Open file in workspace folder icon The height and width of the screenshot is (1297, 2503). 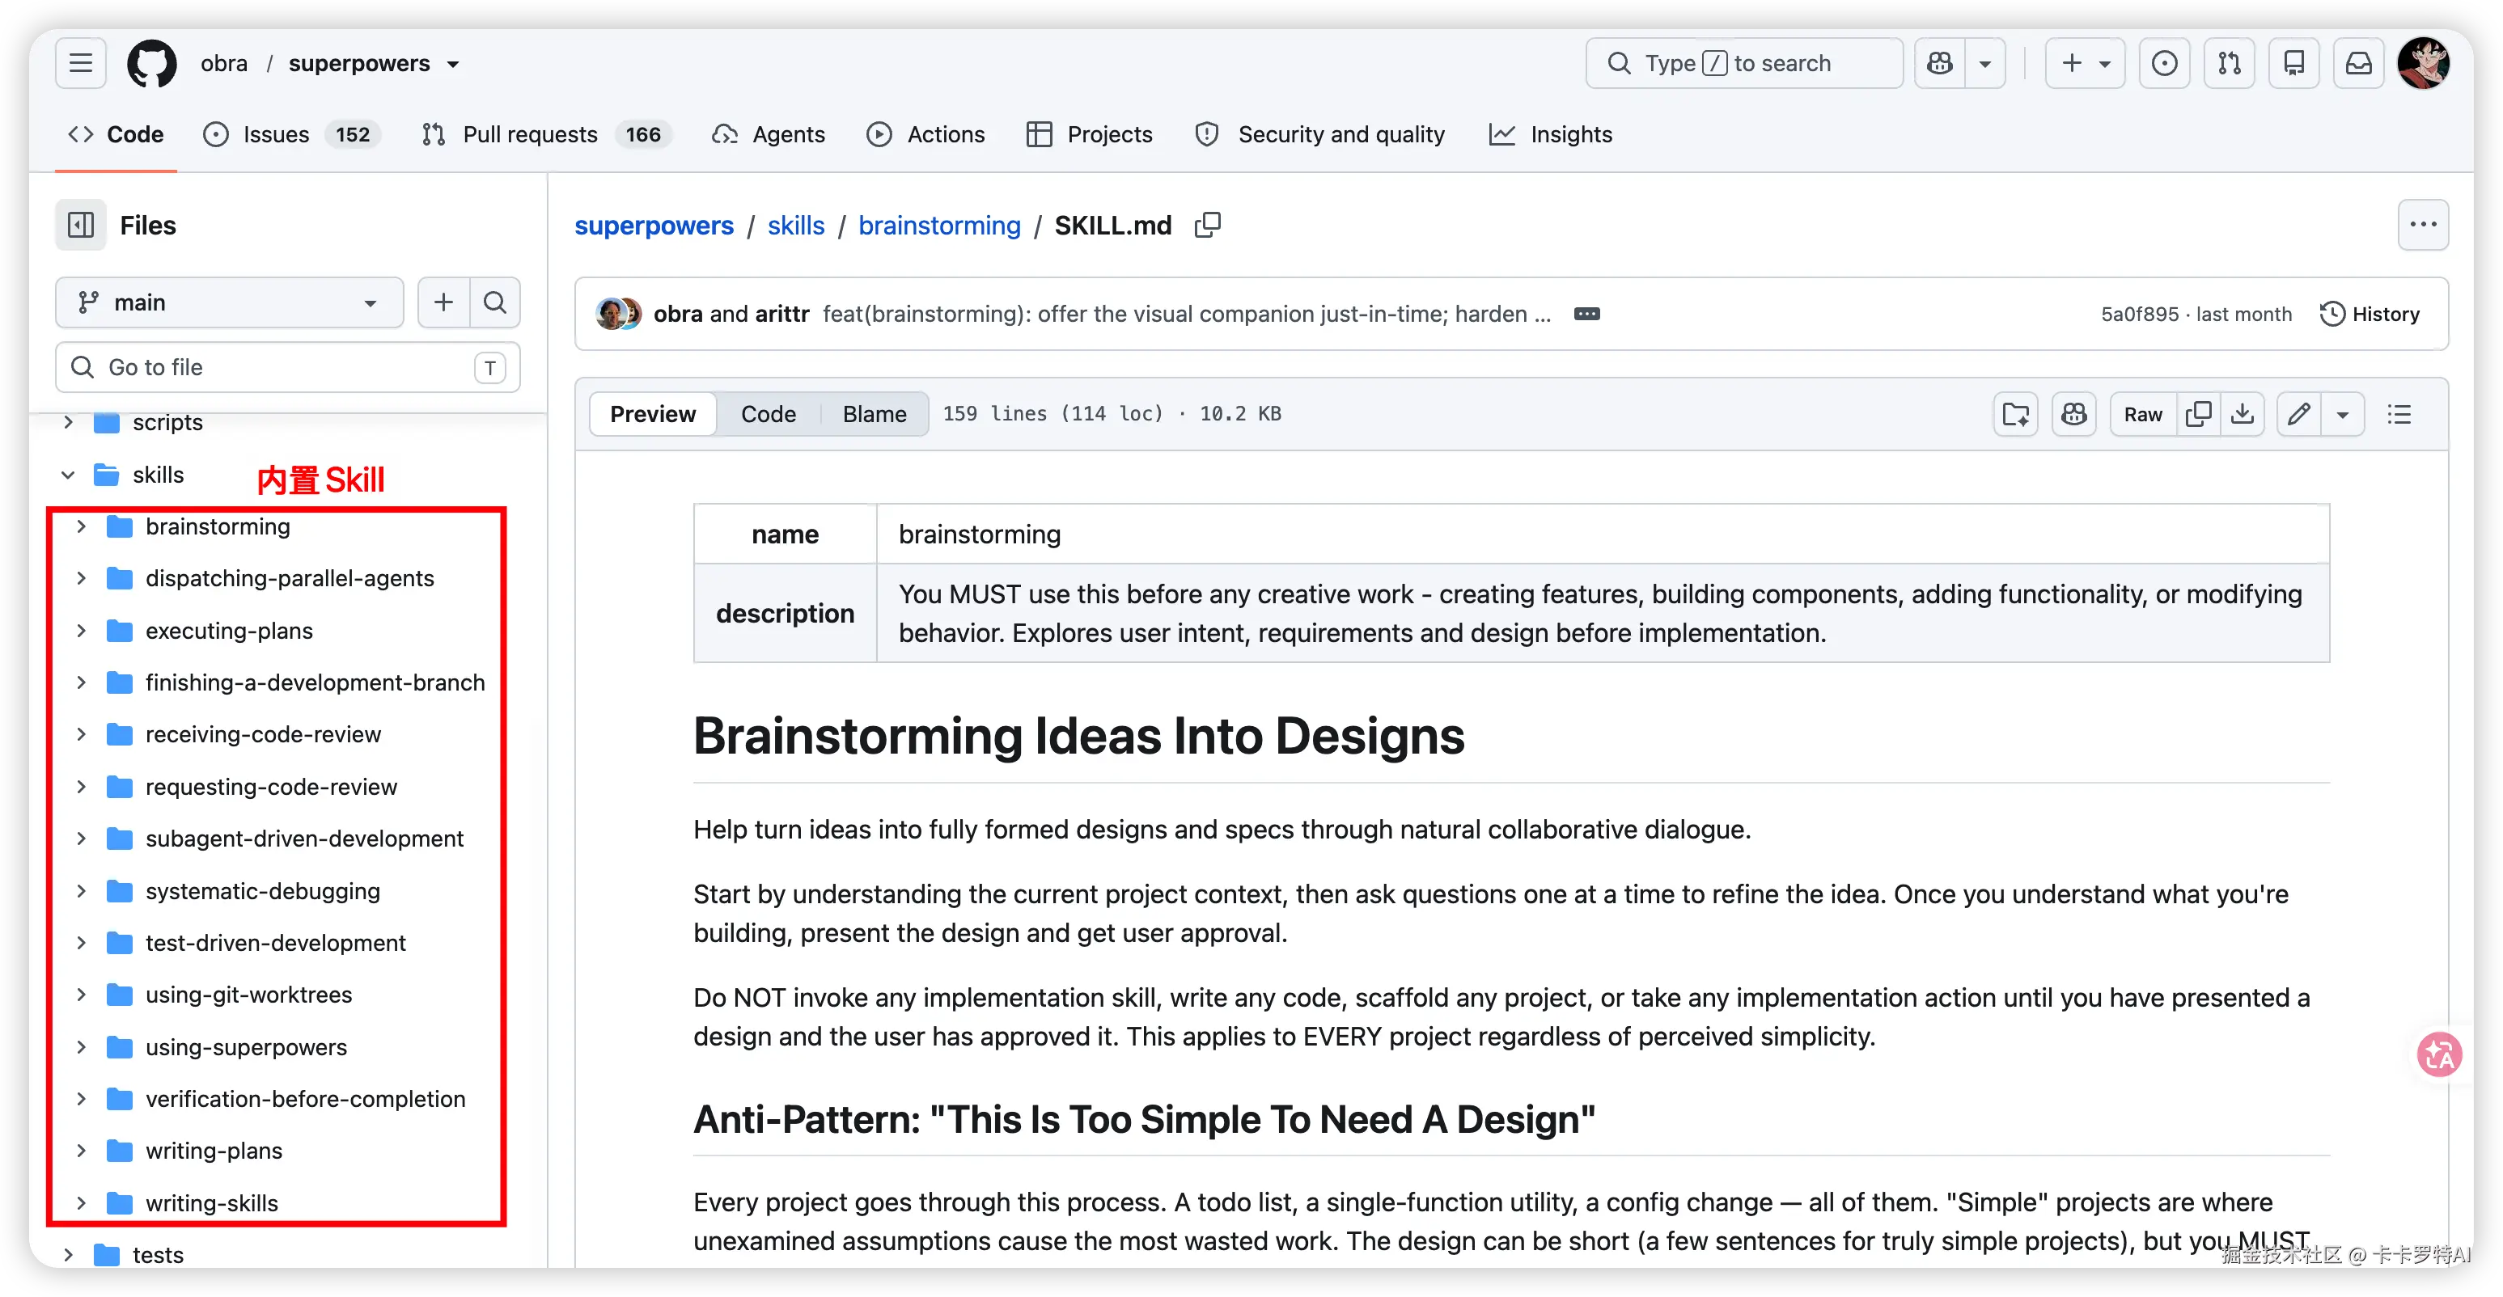(2016, 414)
